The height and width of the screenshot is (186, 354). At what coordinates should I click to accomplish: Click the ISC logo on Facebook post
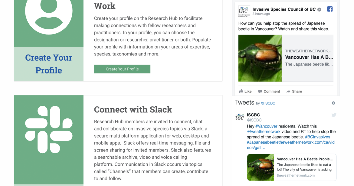(x=244, y=11)
